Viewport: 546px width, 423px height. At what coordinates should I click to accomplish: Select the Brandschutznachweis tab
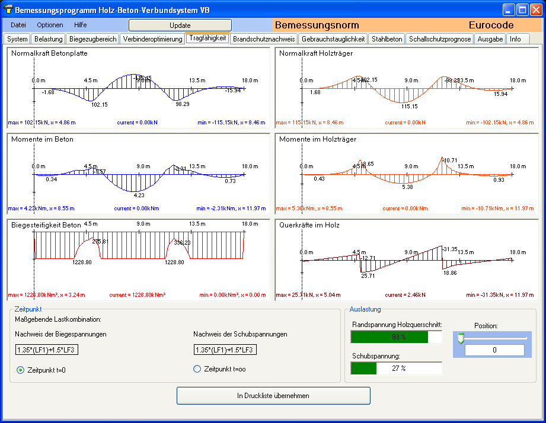[264, 39]
